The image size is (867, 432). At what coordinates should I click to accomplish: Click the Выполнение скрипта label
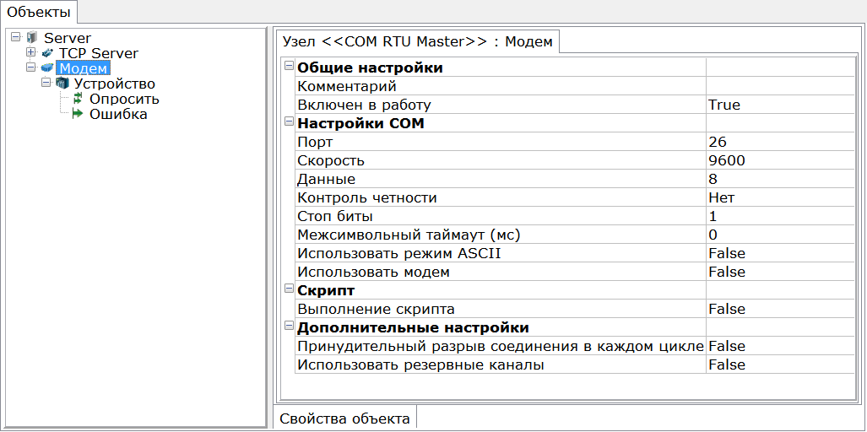376,309
